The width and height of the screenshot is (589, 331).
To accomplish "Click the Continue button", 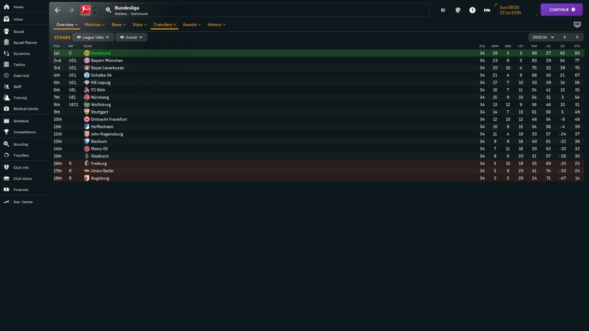I will coord(561,10).
